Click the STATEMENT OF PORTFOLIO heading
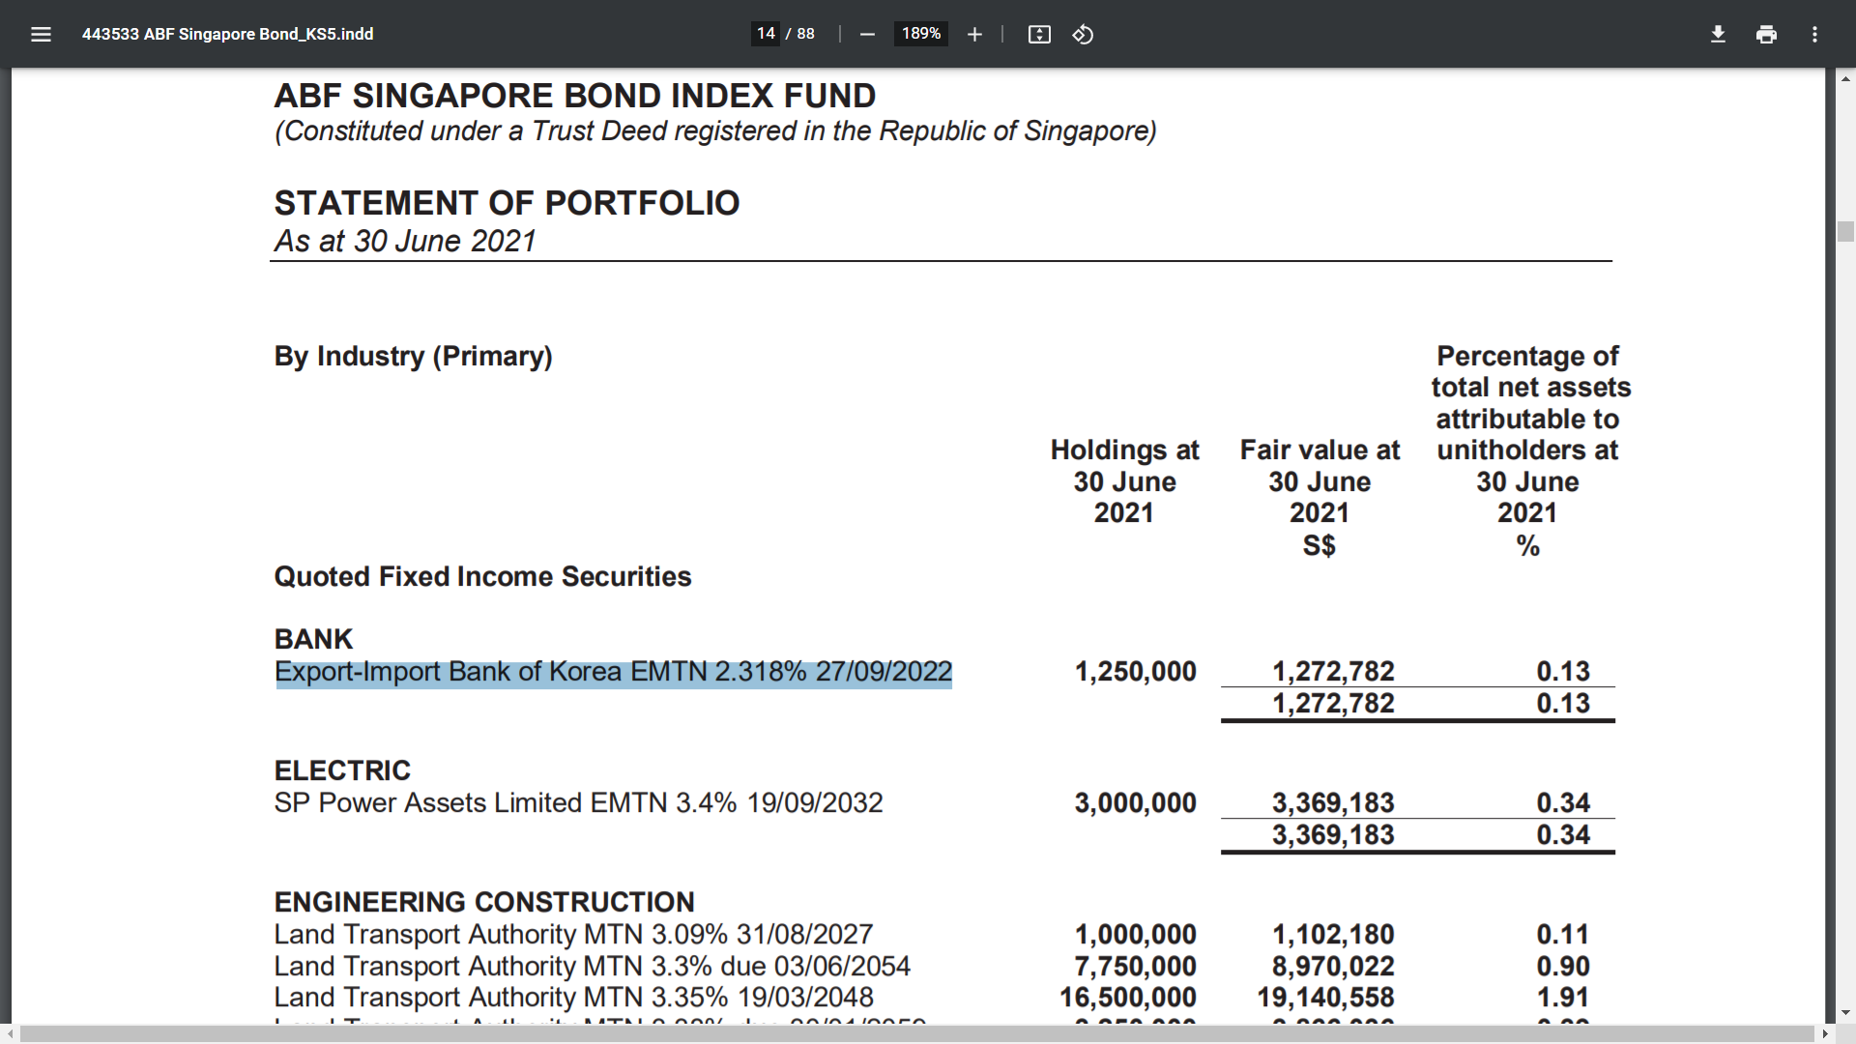This screenshot has height=1044, width=1856. (x=507, y=203)
